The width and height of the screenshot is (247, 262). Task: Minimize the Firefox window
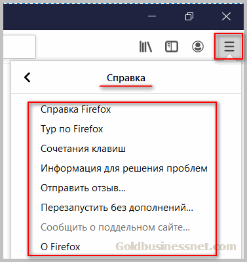click(x=152, y=16)
